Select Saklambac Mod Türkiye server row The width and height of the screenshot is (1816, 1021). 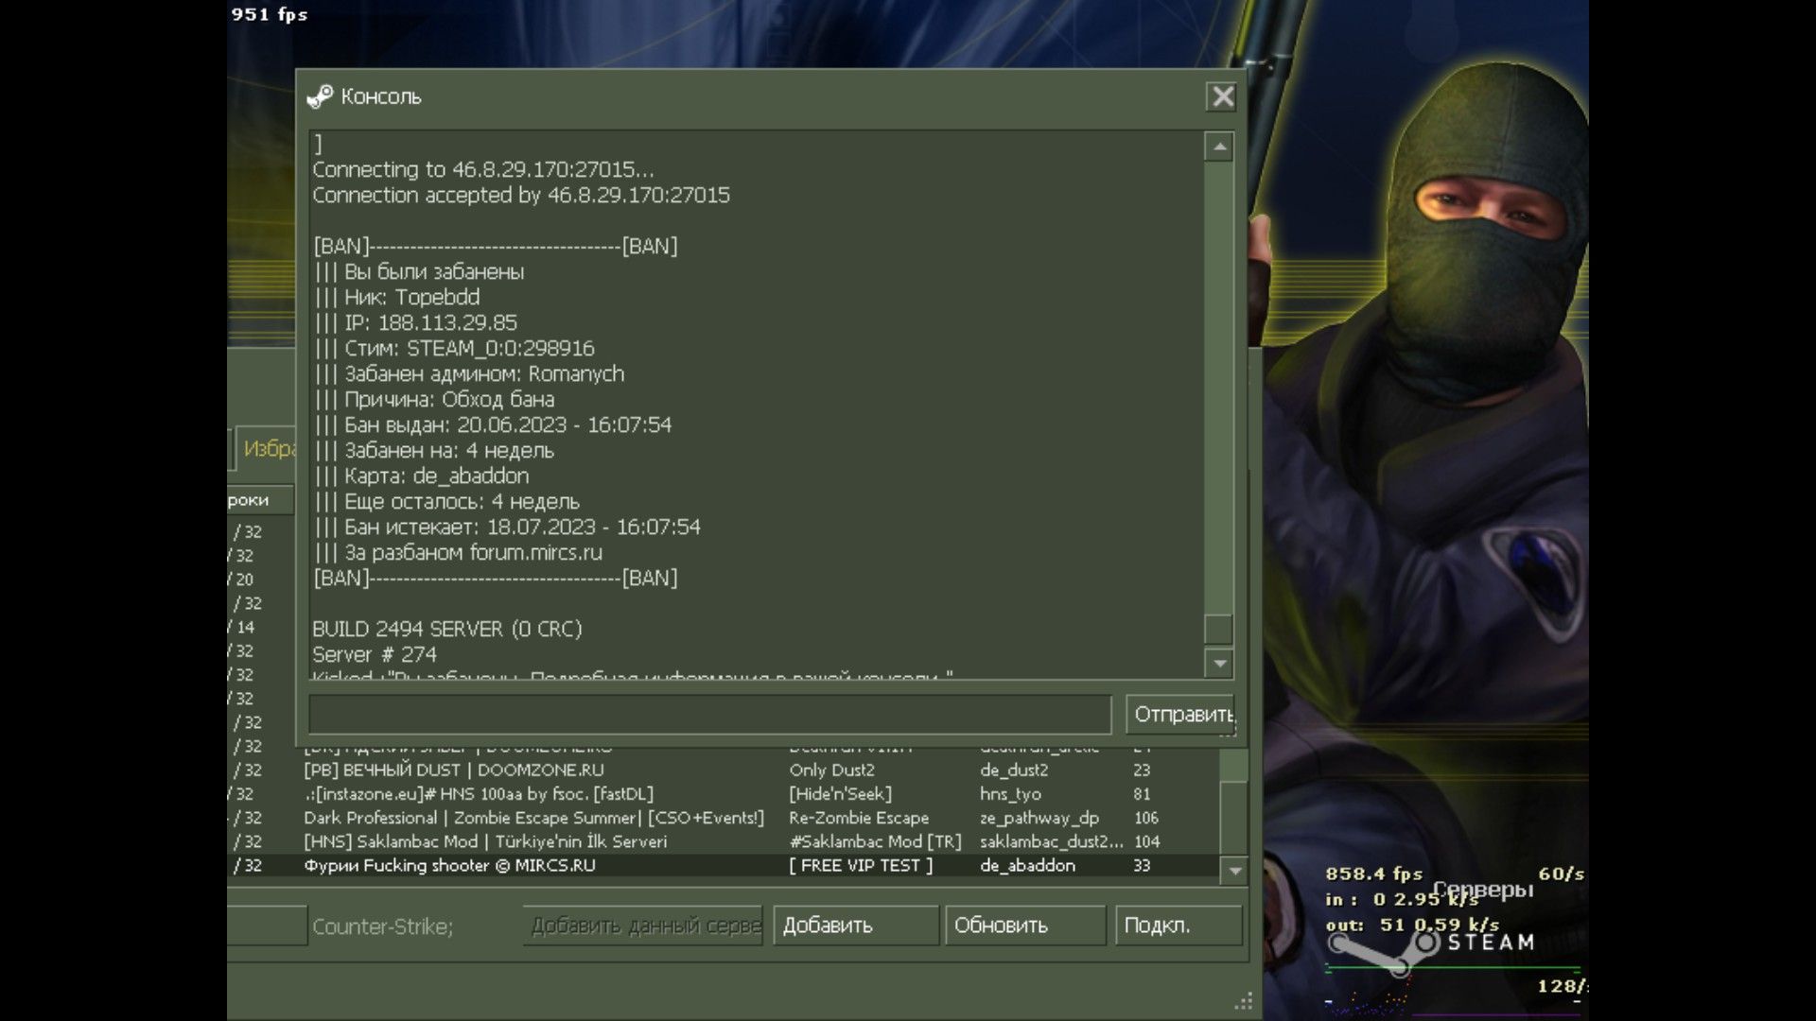pyautogui.click(x=724, y=841)
